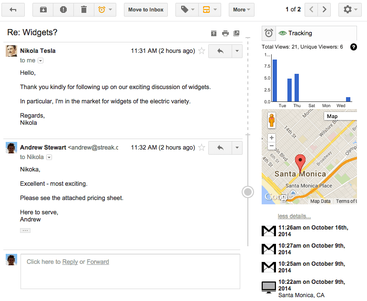Click the less details link

pyautogui.click(x=294, y=216)
